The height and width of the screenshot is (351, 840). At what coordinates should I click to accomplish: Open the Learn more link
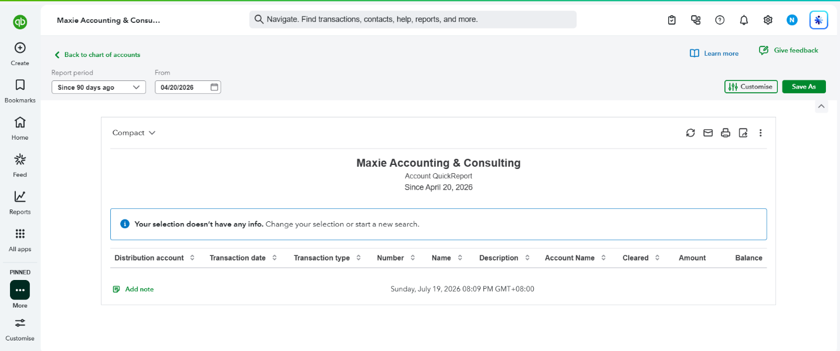(714, 53)
